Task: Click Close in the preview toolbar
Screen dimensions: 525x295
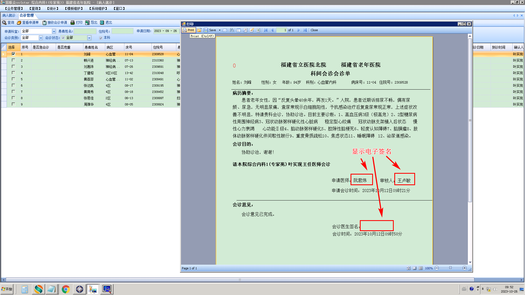Action: [314, 30]
